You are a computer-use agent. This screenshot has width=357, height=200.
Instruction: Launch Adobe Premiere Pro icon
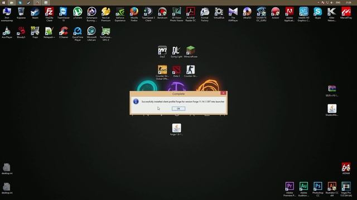[x=290, y=189]
